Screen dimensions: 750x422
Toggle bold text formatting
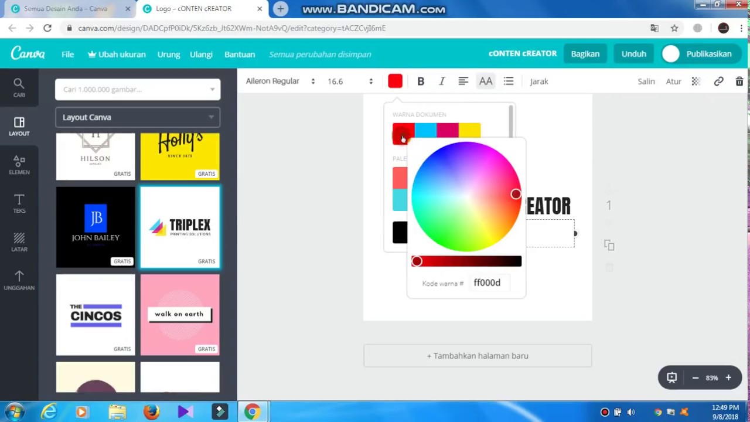(x=420, y=81)
